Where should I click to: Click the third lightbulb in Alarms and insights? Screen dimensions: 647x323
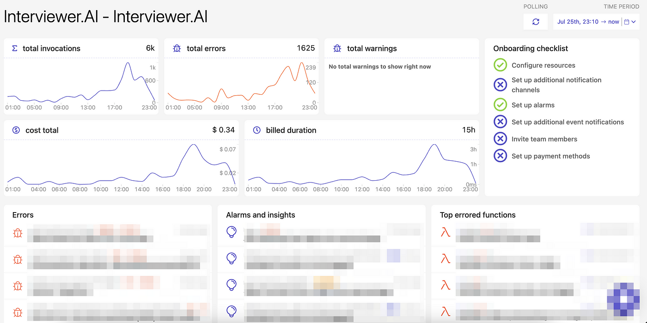(x=232, y=285)
